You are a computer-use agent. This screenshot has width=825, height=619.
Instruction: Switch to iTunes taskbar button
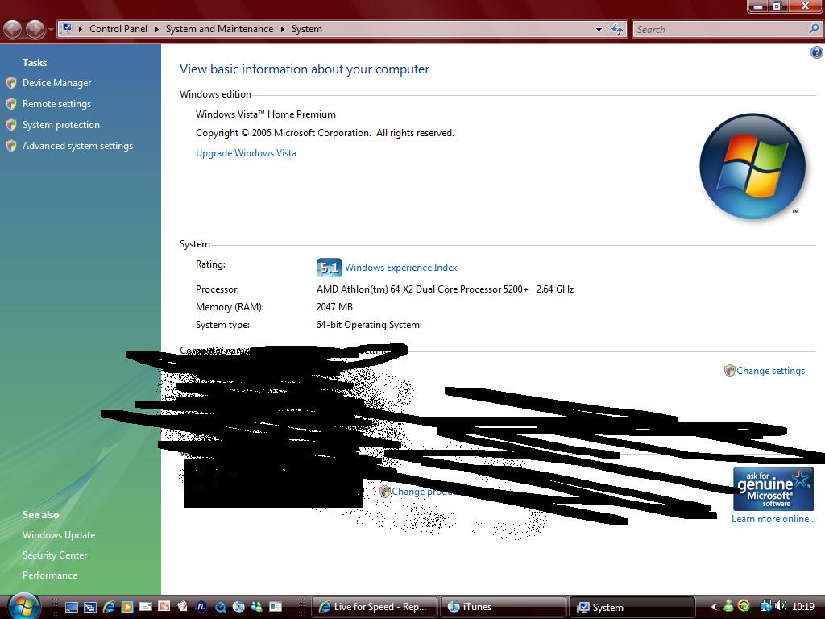503,607
